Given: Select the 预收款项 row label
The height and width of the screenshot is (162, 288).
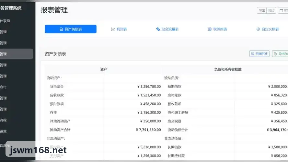Looking at the screenshot, I should pyautogui.click(x=175, y=104).
